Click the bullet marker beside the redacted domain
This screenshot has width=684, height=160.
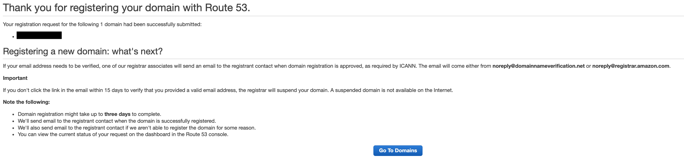click(13, 37)
